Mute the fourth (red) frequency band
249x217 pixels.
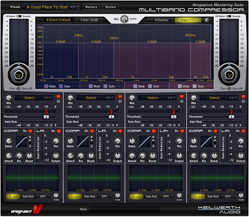click(x=180, y=86)
